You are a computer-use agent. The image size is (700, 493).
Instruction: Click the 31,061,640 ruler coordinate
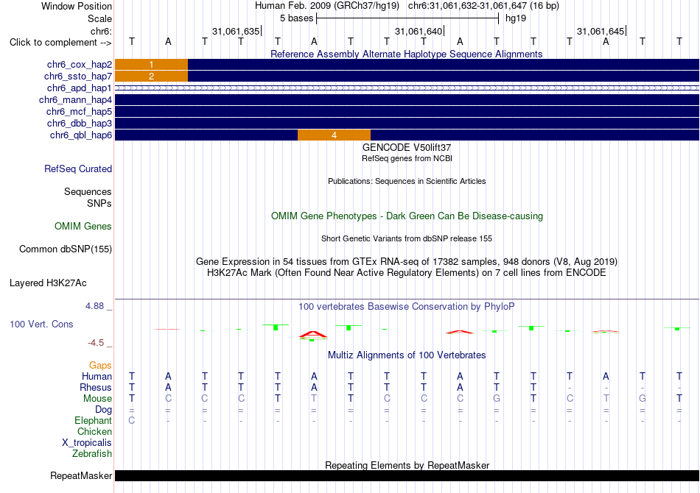(419, 31)
